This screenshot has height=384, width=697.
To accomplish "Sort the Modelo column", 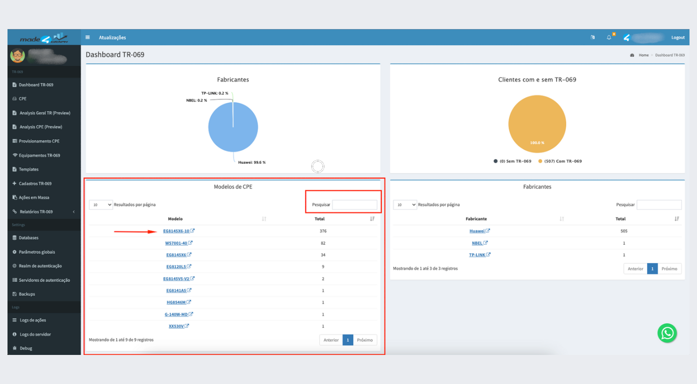I will (264, 219).
